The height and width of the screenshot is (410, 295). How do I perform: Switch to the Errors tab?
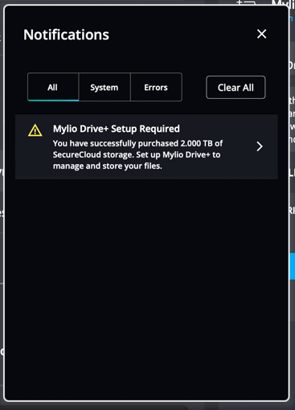point(156,87)
